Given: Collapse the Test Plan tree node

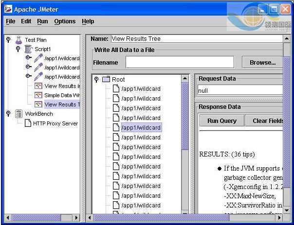Looking at the screenshot, I should pos(8,40).
